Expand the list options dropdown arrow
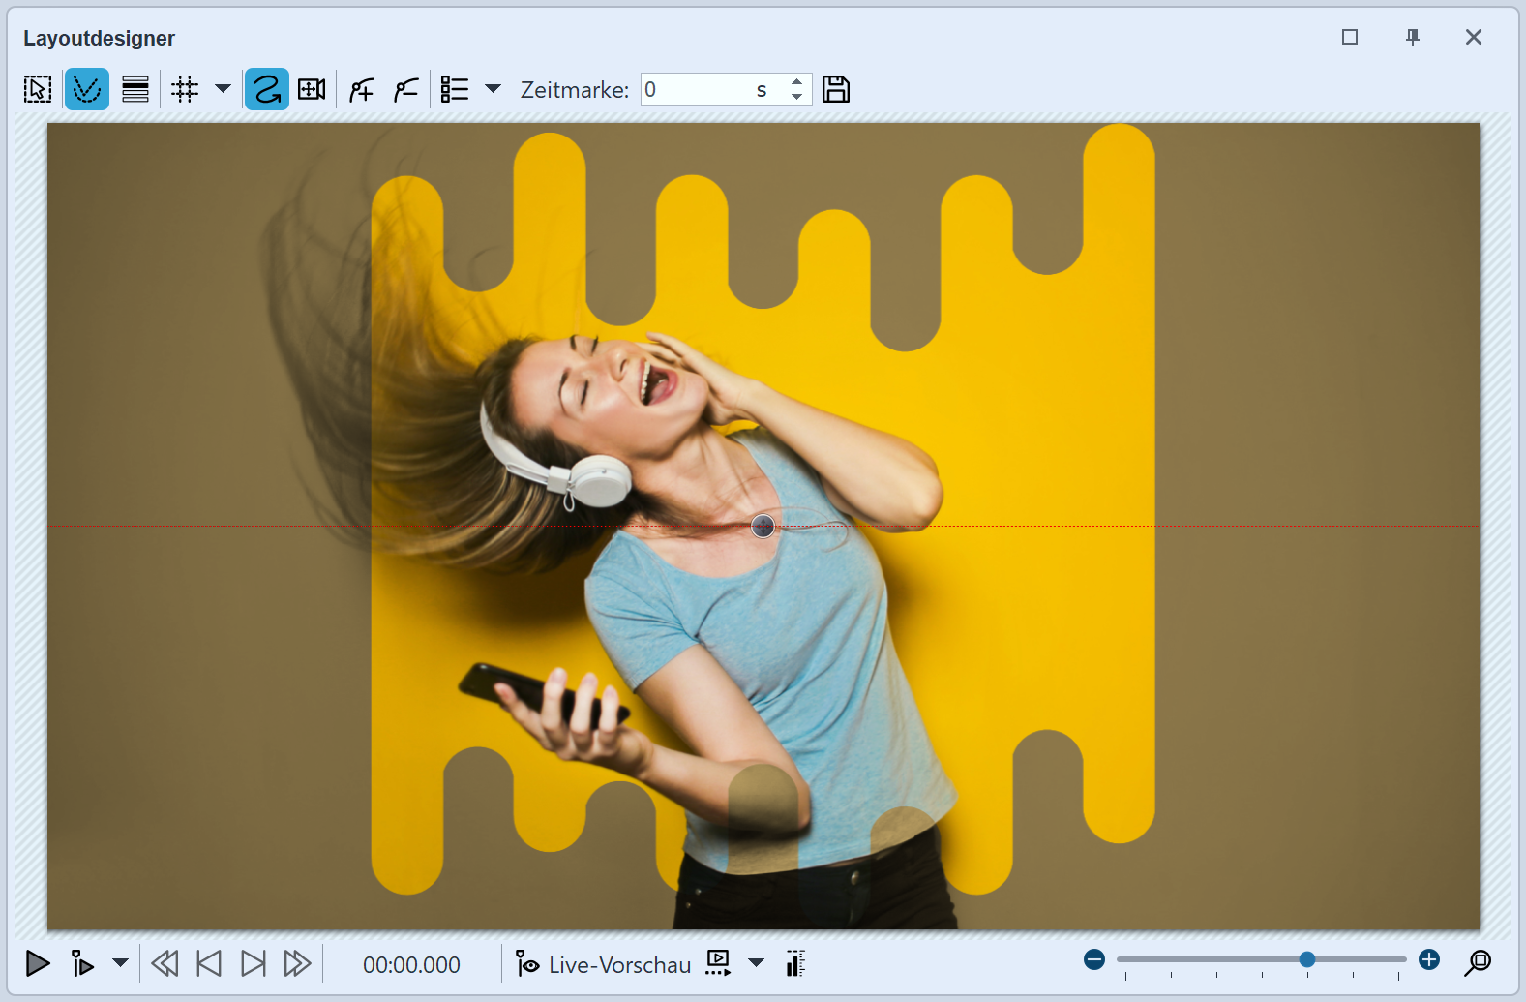 [x=493, y=89]
